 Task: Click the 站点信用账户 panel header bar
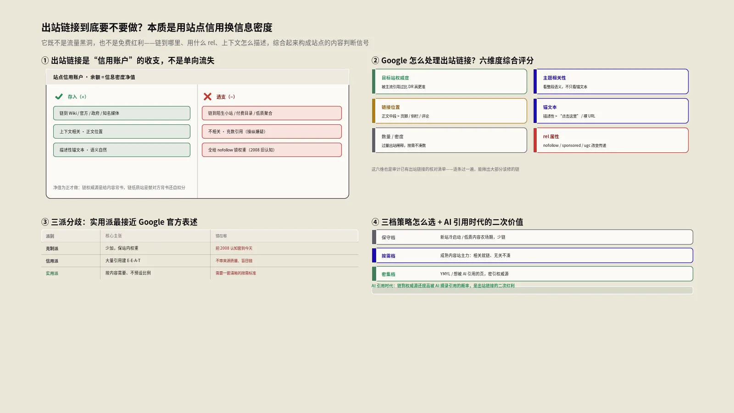(197, 77)
